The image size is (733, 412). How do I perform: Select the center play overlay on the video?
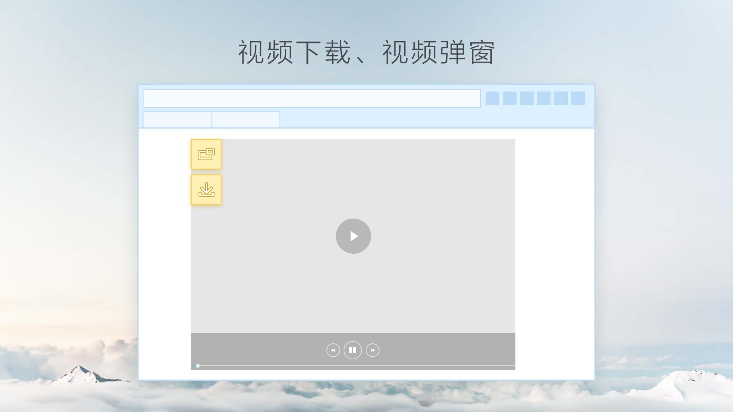(x=353, y=236)
